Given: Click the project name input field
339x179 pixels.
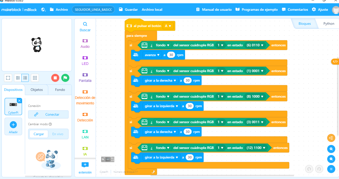Looking at the screenshot, I should [x=93, y=10].
